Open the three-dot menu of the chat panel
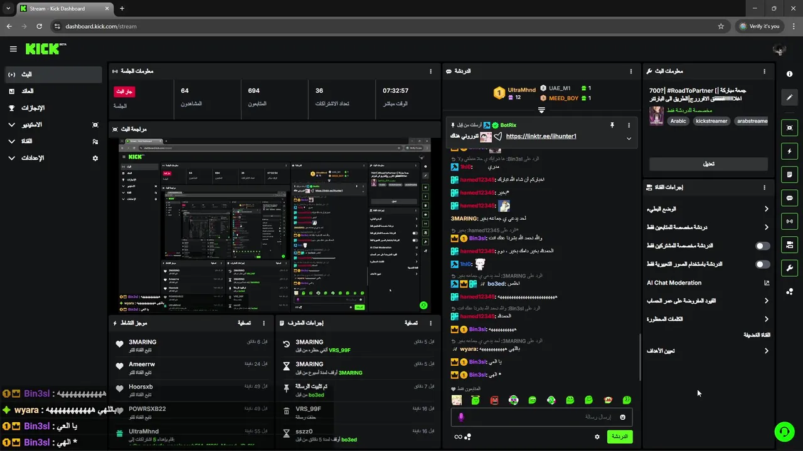803x451 pixels. pyautogui.click(x=631, y=71)
